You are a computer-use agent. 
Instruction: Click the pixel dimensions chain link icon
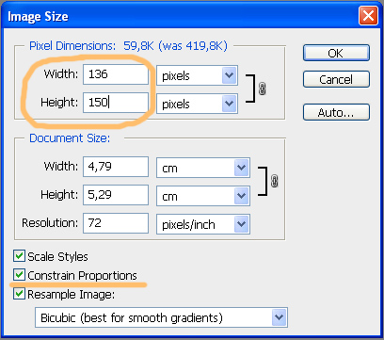263,89
